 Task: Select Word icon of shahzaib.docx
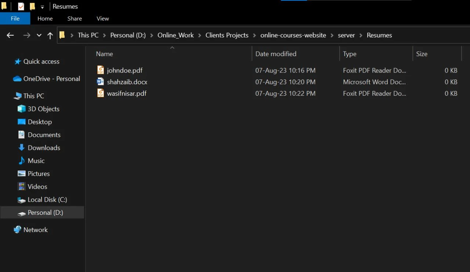pyautogui.click(x=101, y=81)
